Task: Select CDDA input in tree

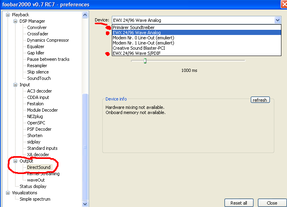Action: (x=38, y=97)
